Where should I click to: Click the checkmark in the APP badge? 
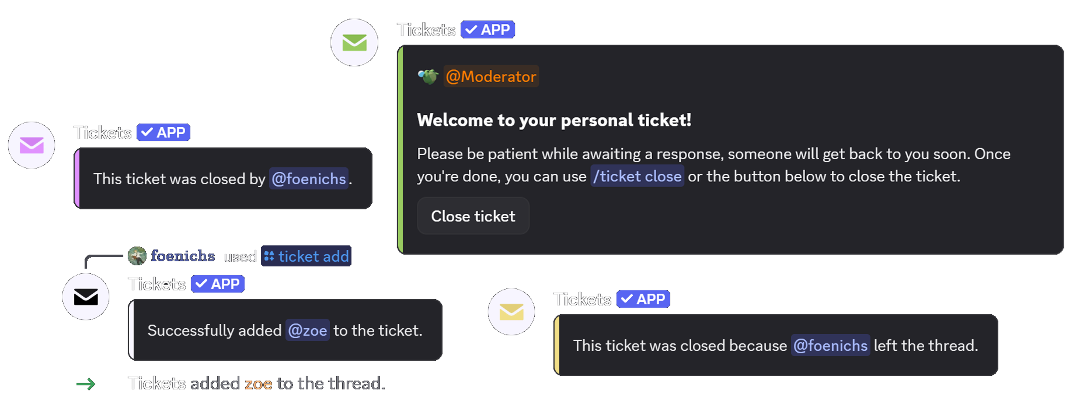click(x=470, y=29)
